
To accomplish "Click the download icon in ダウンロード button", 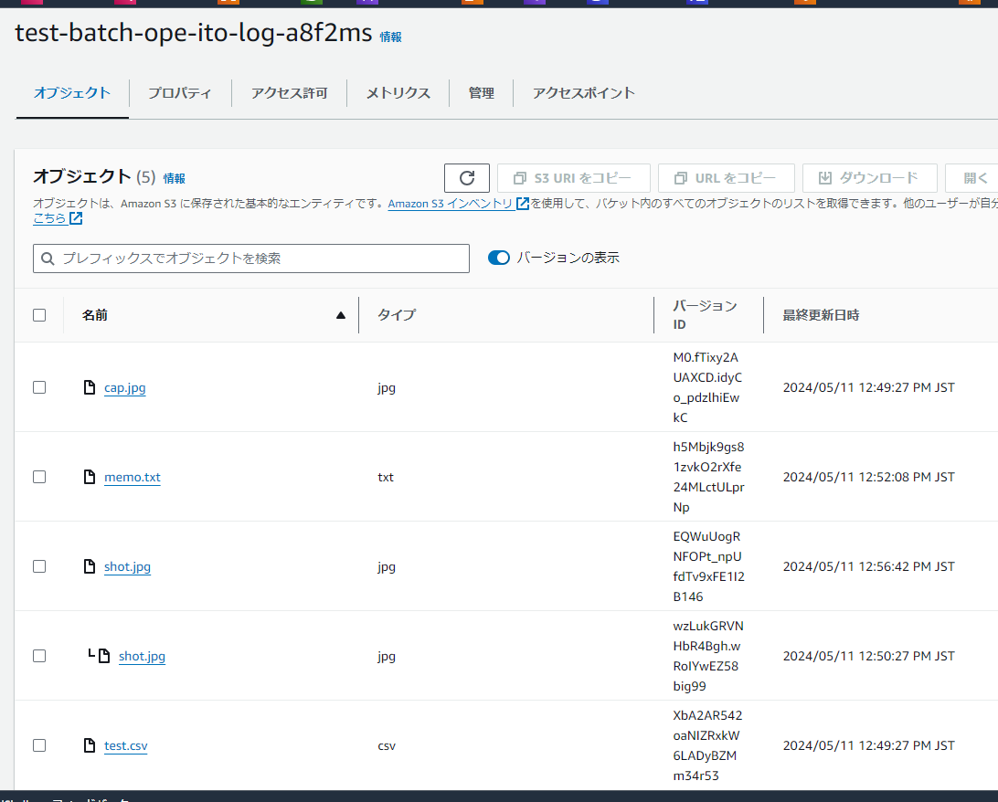I will coord(819,178).
